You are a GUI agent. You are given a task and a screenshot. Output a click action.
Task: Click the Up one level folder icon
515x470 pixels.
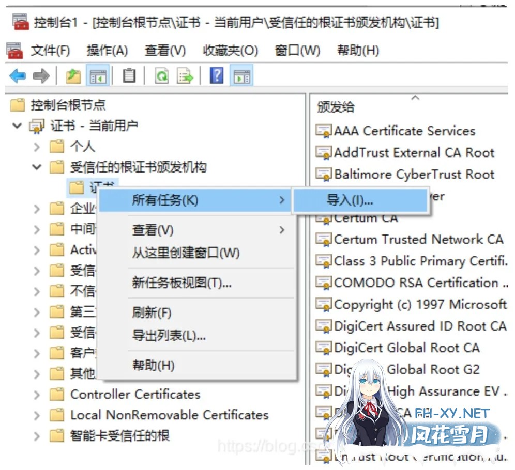tap(73, 76)
